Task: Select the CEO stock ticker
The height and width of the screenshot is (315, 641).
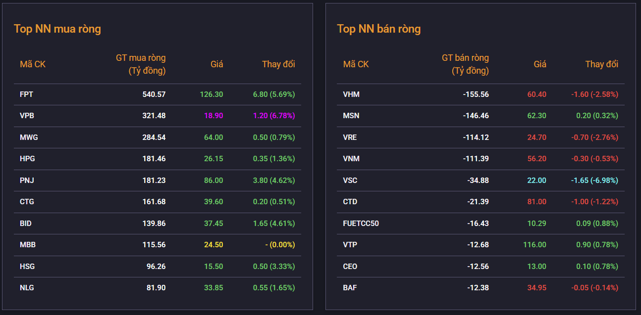Action: (350, 267)
